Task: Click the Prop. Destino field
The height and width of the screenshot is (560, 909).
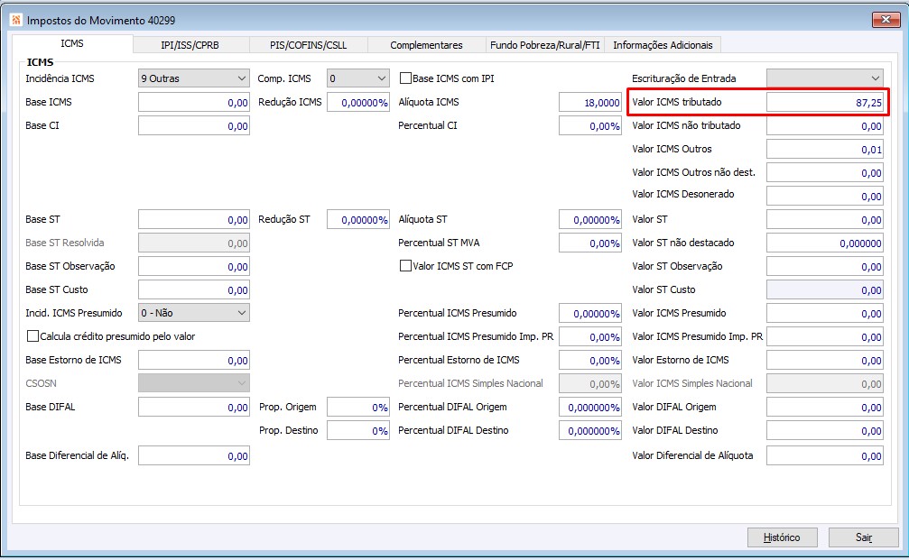Action: [x=358, y=430]
